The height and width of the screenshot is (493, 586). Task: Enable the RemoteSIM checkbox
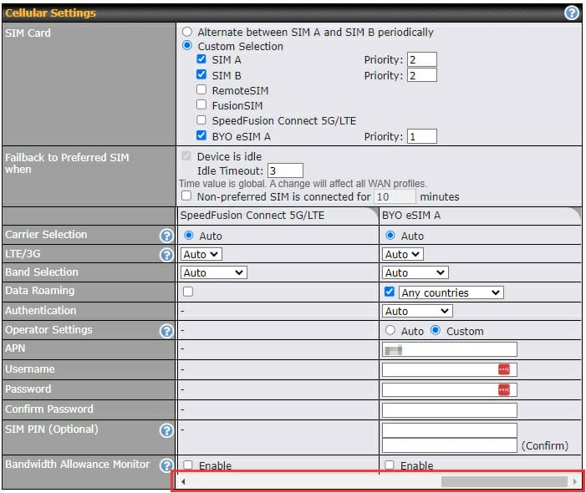click(201, 89)
